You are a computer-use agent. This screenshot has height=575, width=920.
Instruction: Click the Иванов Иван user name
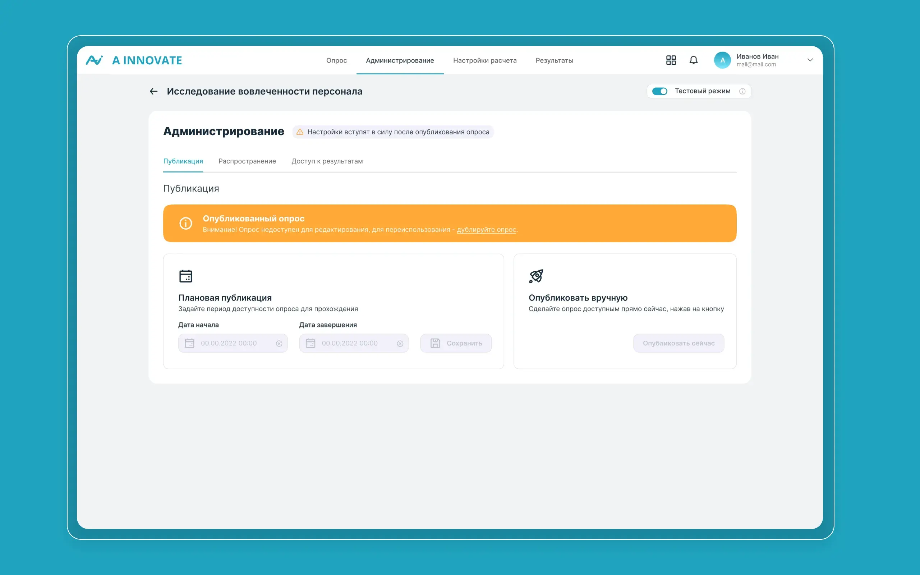[757, 56]
